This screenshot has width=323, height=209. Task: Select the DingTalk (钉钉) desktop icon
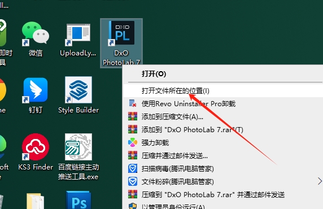pos(36,95)
